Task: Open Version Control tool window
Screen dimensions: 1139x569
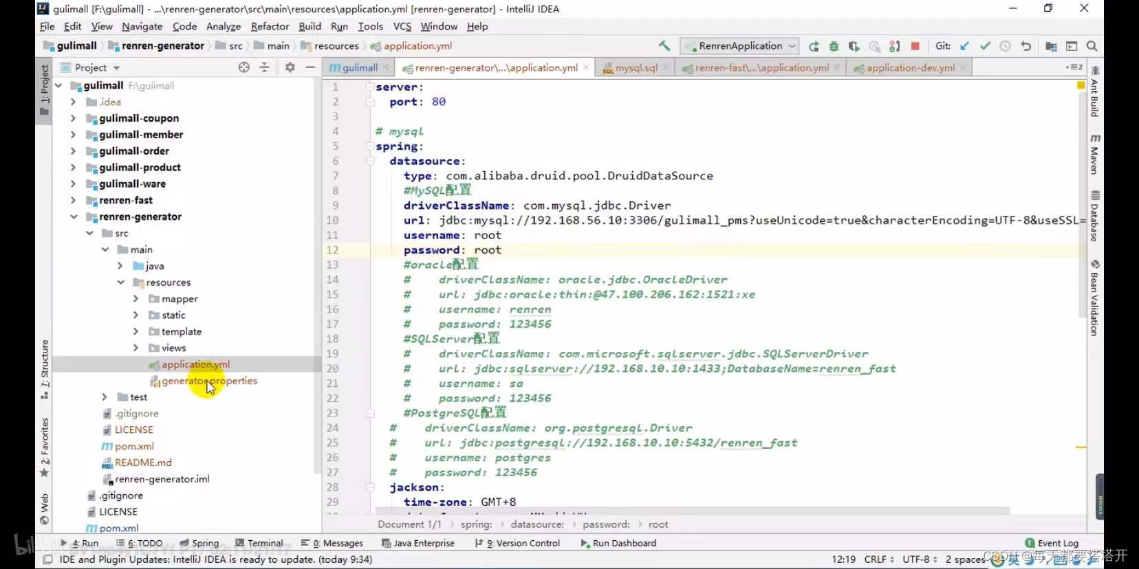Action: (518, 543)
